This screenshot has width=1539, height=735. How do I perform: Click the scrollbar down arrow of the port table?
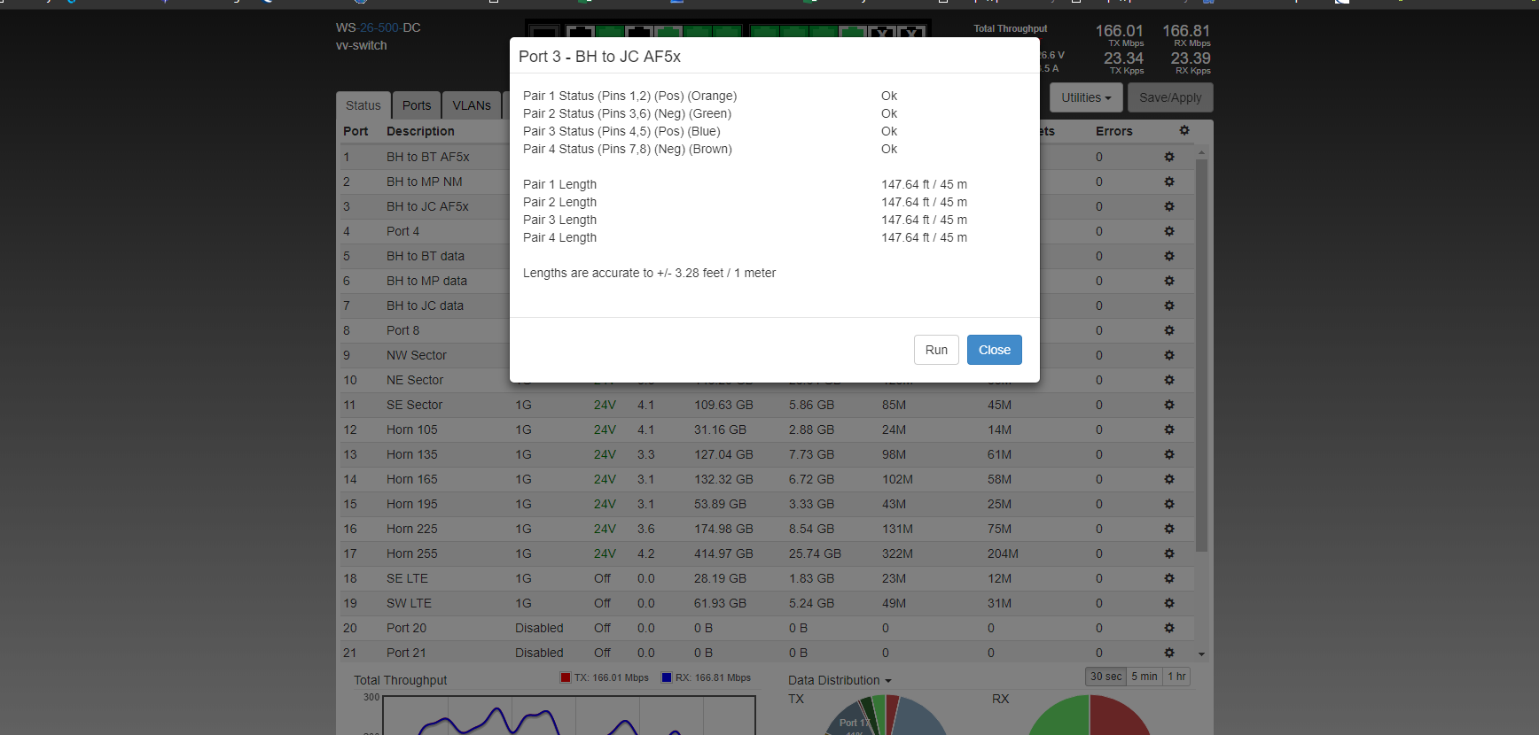[x=1201, y=654]
